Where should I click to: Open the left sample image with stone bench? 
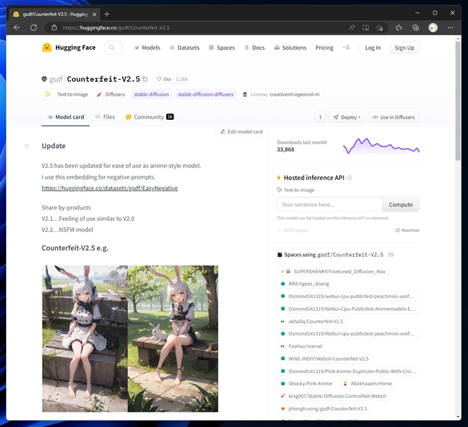pyautogui.click(x=85, y=339)
